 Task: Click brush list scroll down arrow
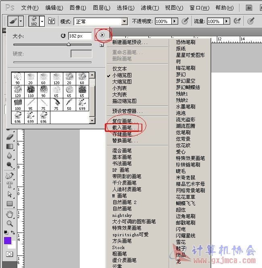[x=92, y=120]
